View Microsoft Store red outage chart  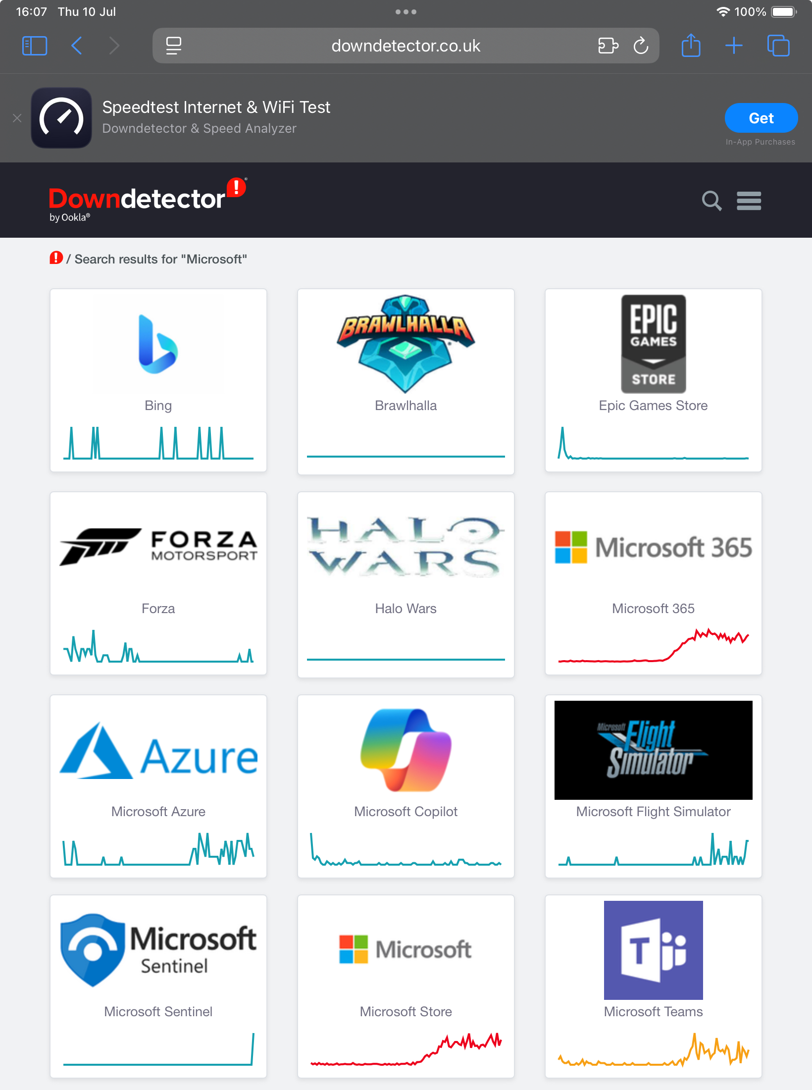point(406,1049)
